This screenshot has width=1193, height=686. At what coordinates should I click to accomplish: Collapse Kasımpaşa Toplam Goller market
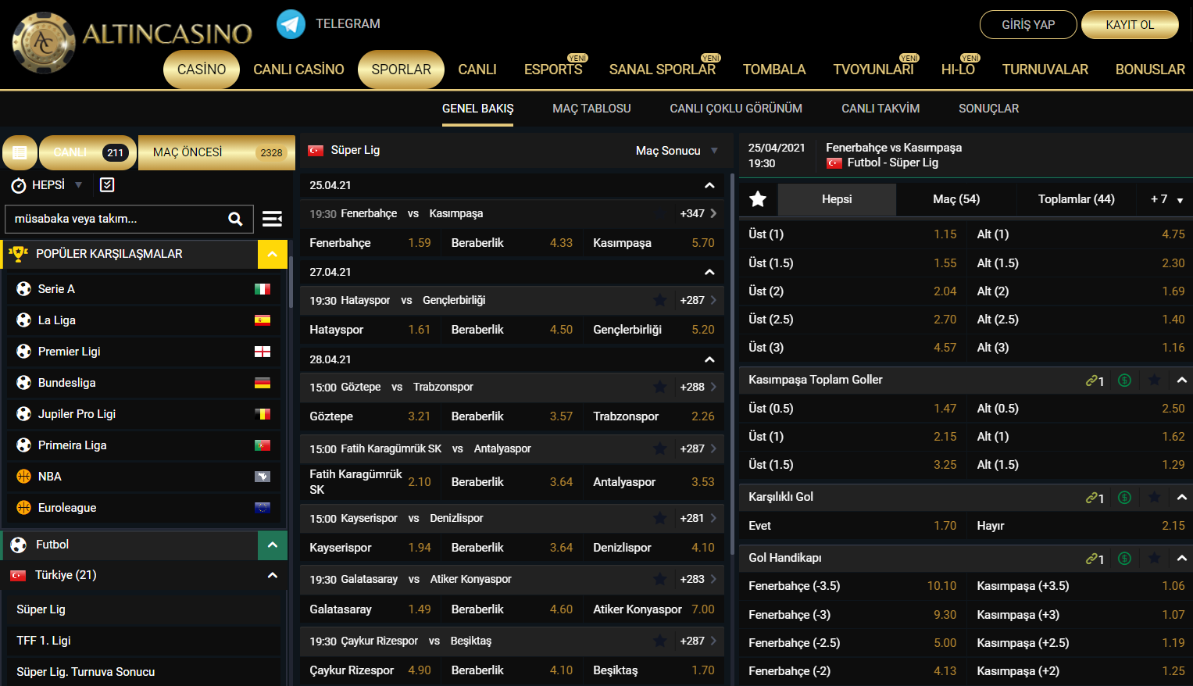(x=1181, y=380)
